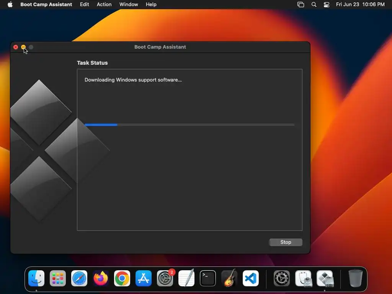Image resolution: width=392 pixels, height=294 pixels.
Task: Launch TextEdit from the Dock
Action: tap(186, 278)
